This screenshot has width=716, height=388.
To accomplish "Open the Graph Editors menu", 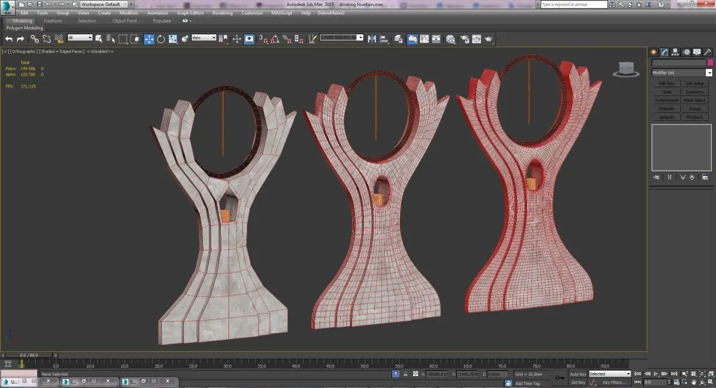I will pyautogui.click(x=190, y=13).
